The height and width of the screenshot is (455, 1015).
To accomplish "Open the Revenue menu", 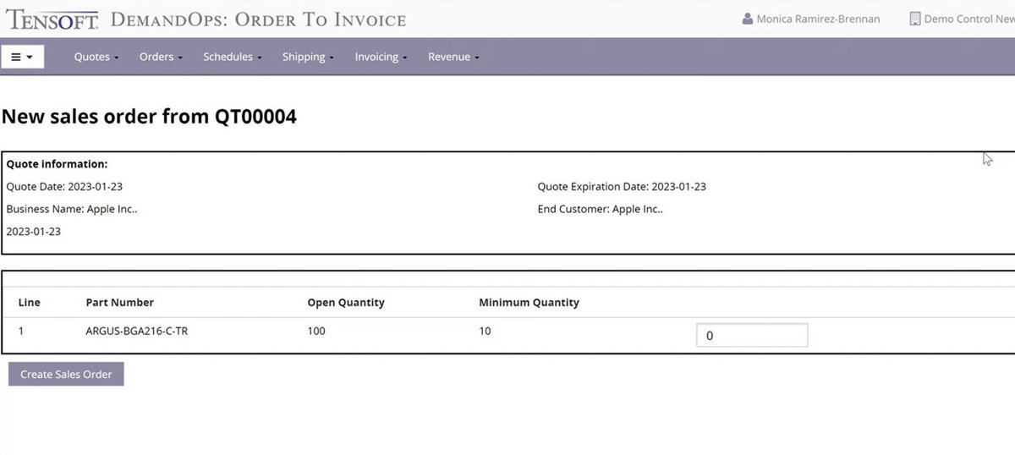I will (x=453, y=57).
